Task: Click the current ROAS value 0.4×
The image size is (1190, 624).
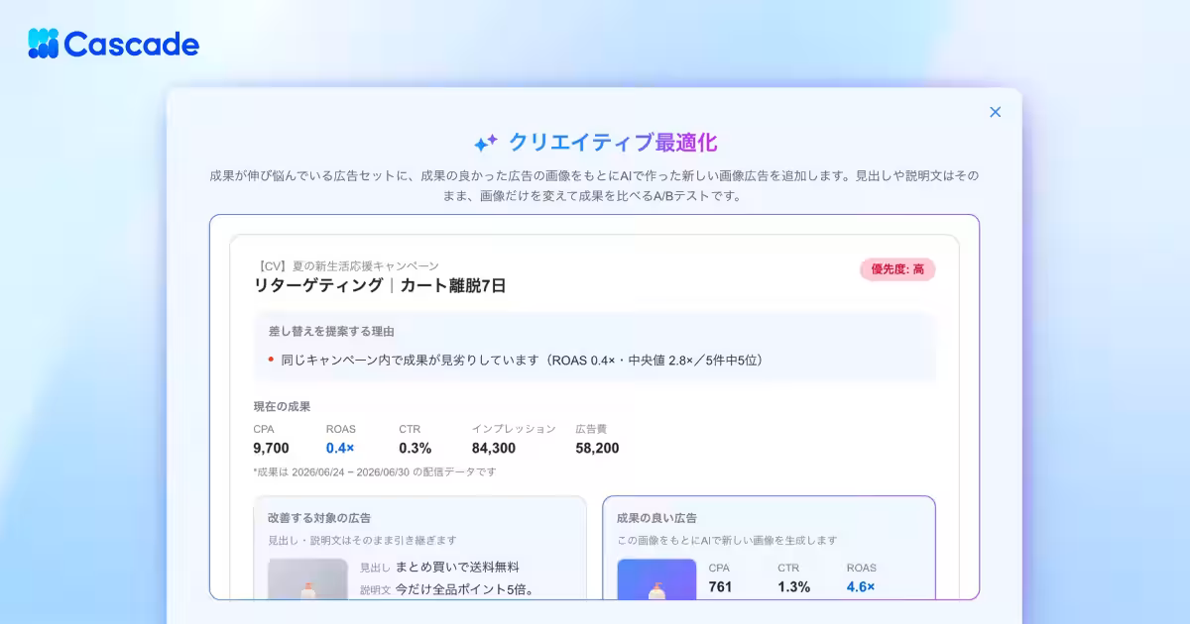Action: coord(341,448)
